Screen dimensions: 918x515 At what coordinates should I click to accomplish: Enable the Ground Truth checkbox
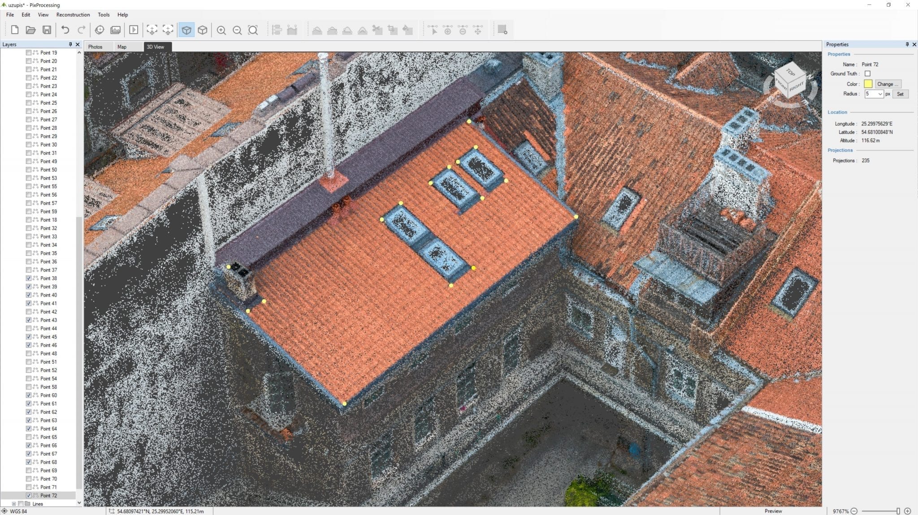(x=867, y=73)
